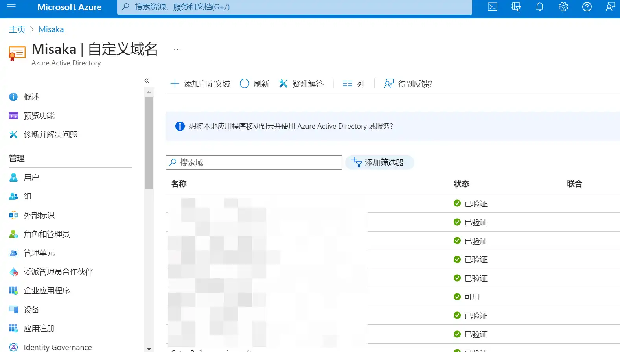Click the Identity Governance icon
The height and width of the screenshot is (352, 620).
tap(13, 347)
